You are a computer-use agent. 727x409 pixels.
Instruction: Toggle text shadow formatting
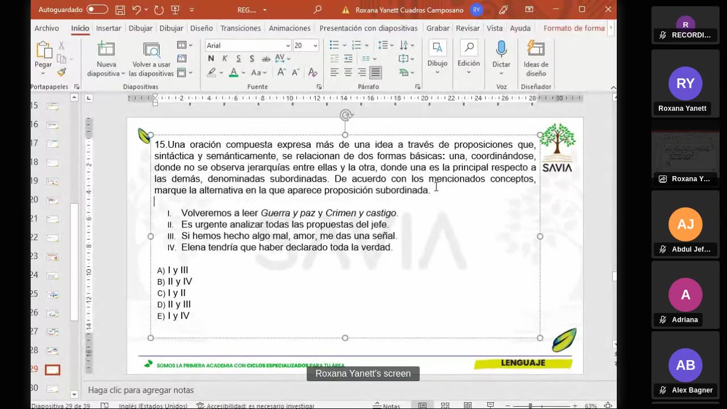252,59
